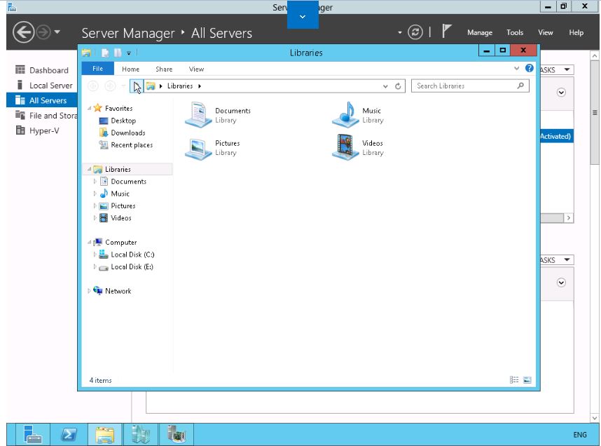This screenshot has height=446, width=601.
Task: Click the ENG language indicator on taskbar
Action: [579, 435]
